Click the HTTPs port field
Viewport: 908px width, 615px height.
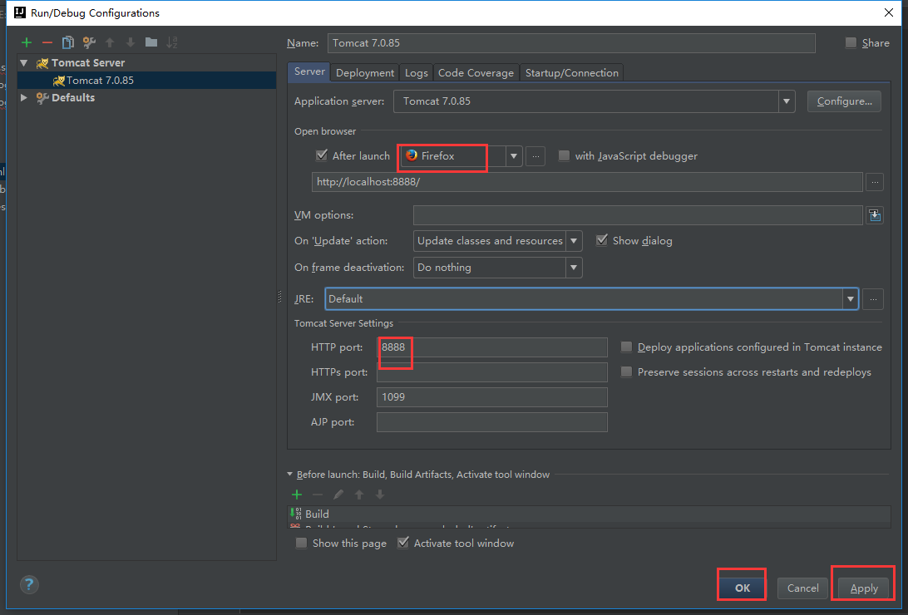pos(492,372)
